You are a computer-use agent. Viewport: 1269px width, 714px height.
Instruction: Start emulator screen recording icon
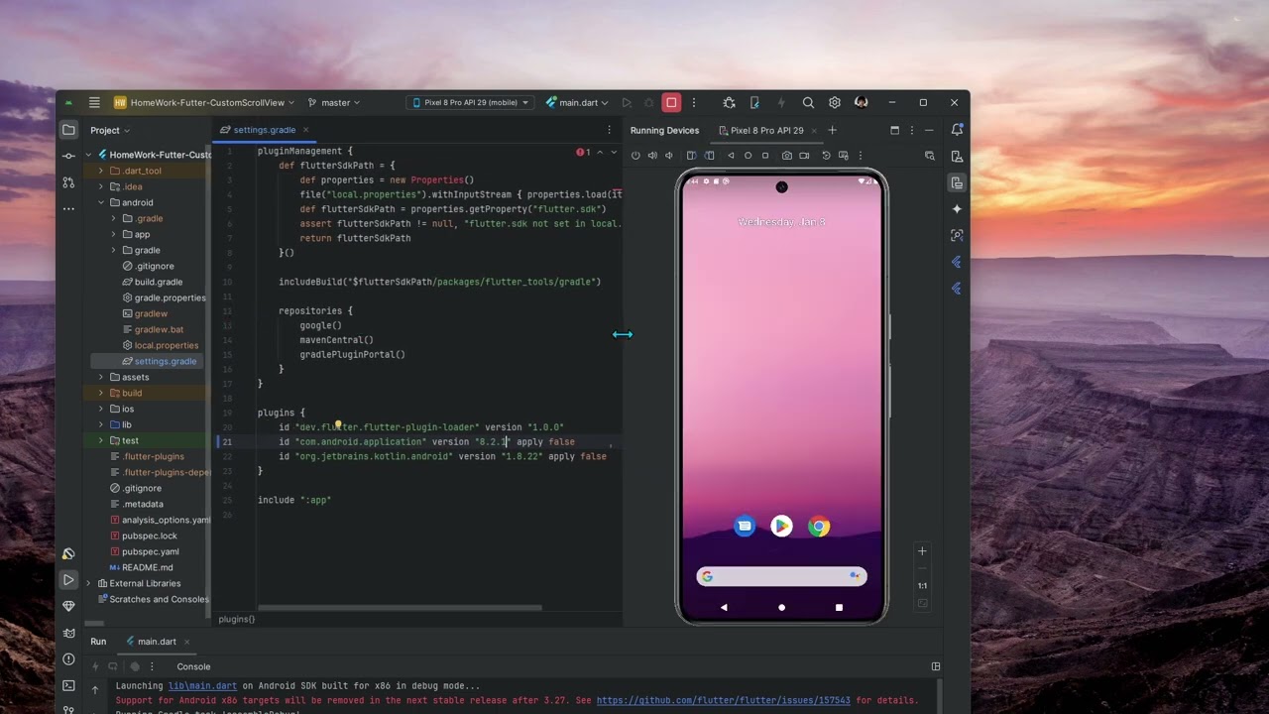click(804, 156)
